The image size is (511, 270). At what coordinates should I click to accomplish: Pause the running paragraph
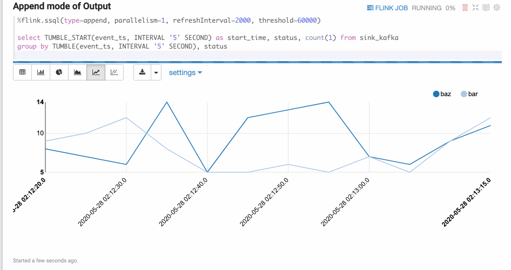[465, 8]
